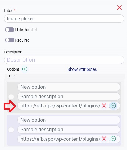The width and height of the screenshot is (127, 150).
Task: Add option after second using green plus
Action: click(113, 139)
